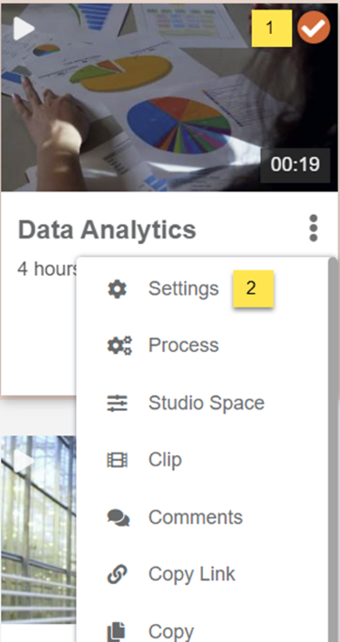Image resolution: width=340 pixels, height=642 pixels.
Task: Click the gear icon beside Settings
Action: (117, 289)
